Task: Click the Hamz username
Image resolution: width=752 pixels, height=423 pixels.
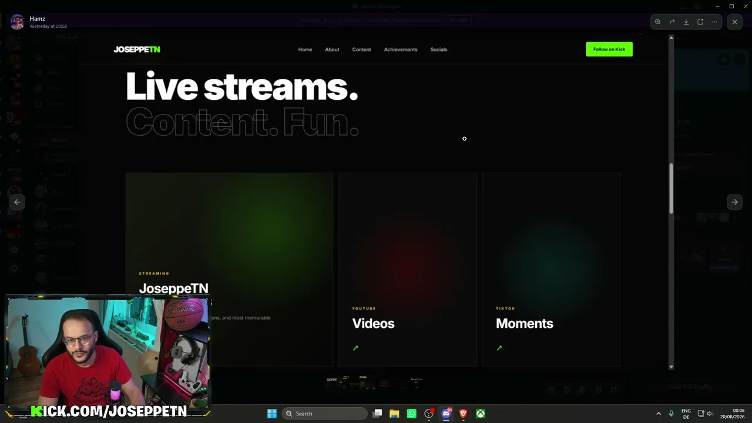Action: pos(37,19)
